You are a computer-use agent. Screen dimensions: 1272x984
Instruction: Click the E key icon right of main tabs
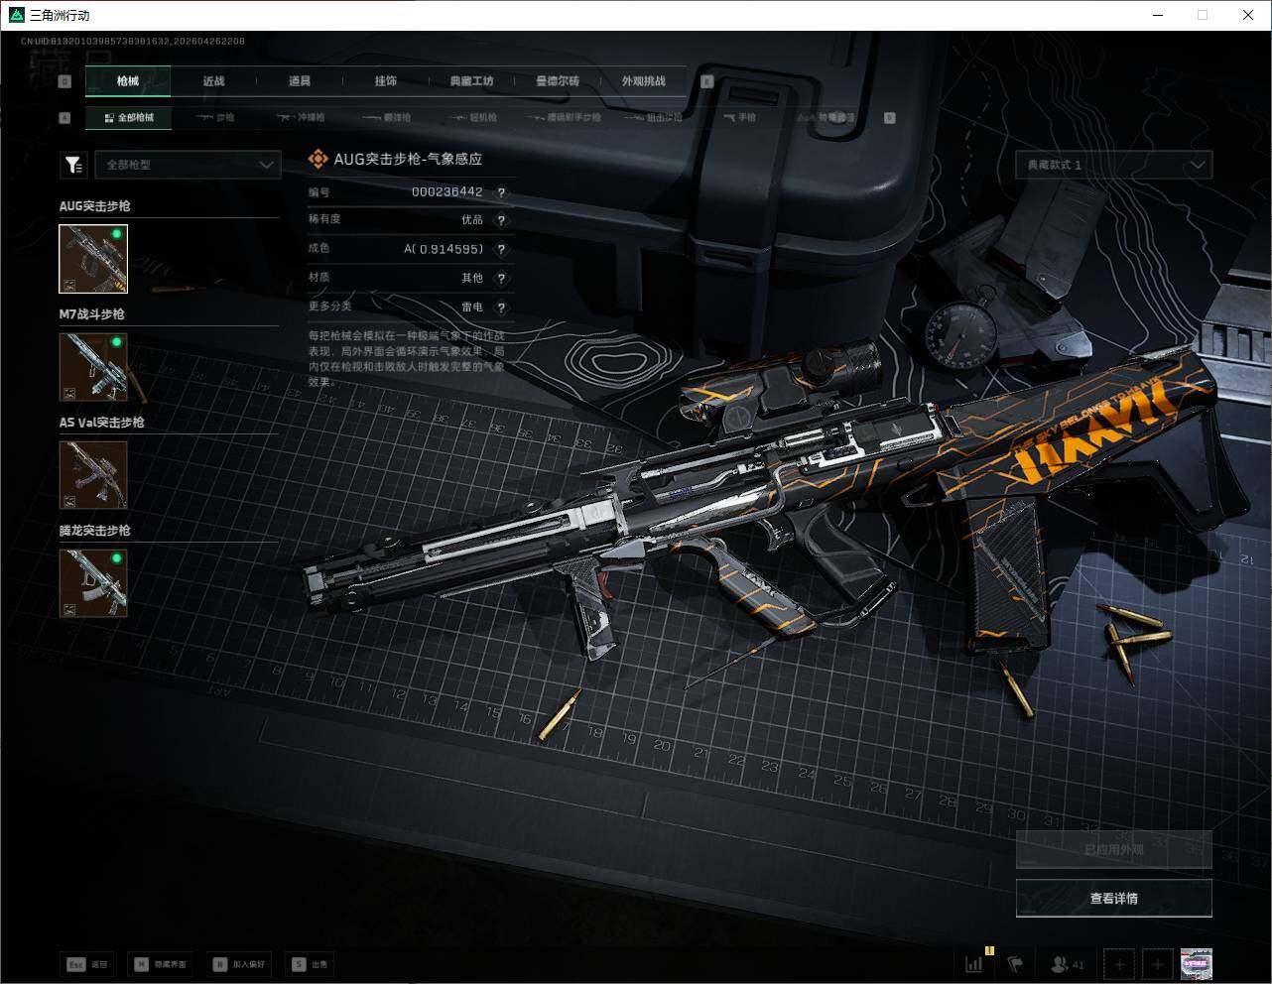coord(707,81)
